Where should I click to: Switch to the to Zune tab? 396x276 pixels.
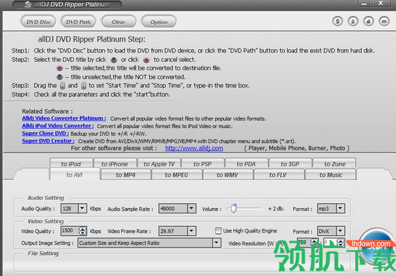click(335, 164)
